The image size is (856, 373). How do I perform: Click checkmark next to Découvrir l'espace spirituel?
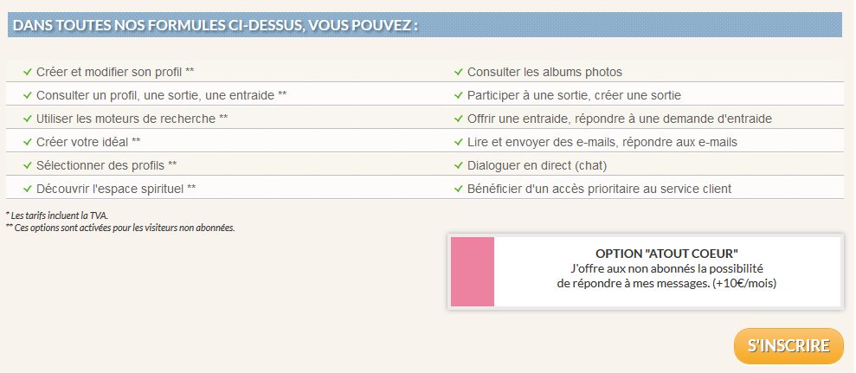tap(28, 189)
